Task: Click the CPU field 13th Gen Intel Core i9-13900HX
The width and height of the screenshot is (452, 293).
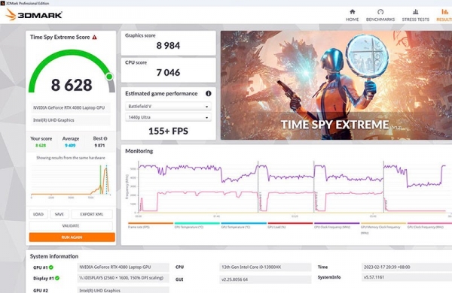Action: 265,267
